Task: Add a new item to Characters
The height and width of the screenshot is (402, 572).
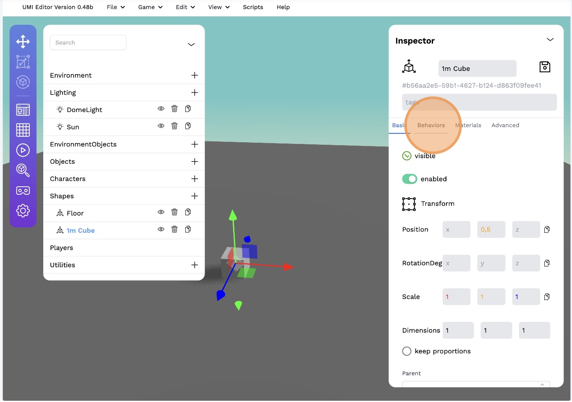Action: coord(194,179)
